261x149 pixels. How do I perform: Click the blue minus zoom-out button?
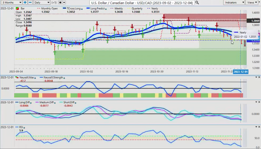[30, 3]
